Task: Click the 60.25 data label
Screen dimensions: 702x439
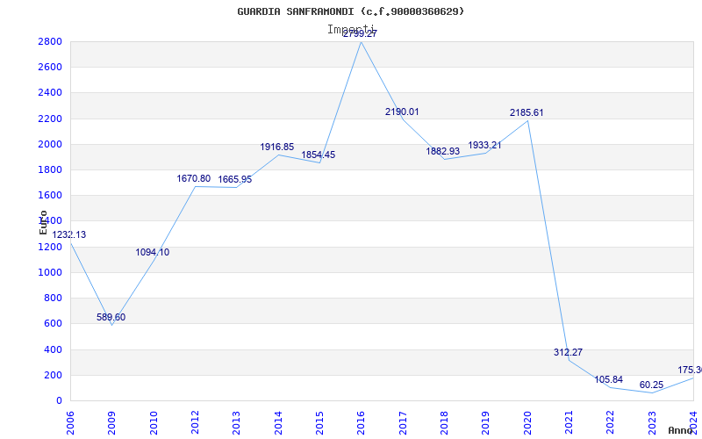Action: 651,385
